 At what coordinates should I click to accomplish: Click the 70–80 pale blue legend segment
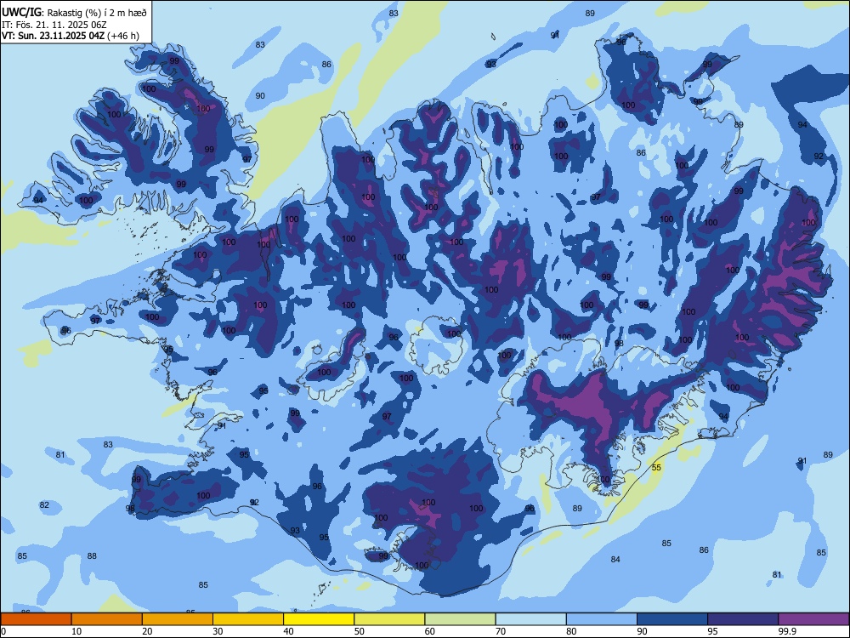pos(530,619)
